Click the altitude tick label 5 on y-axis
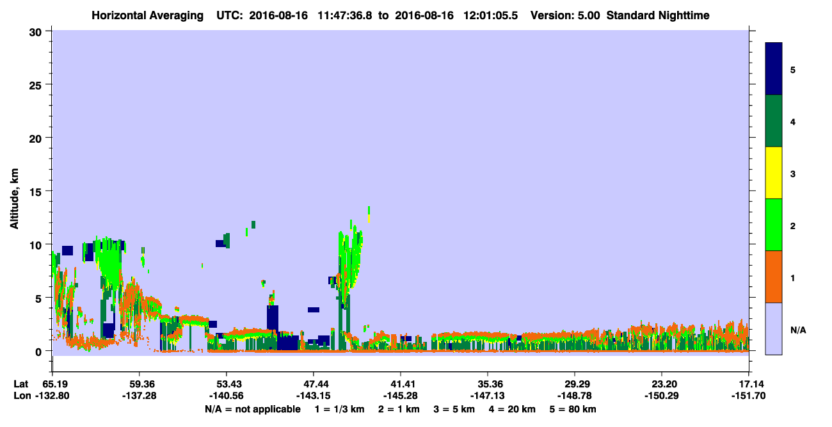Screen dimensions: 832x427 [40, 298]
